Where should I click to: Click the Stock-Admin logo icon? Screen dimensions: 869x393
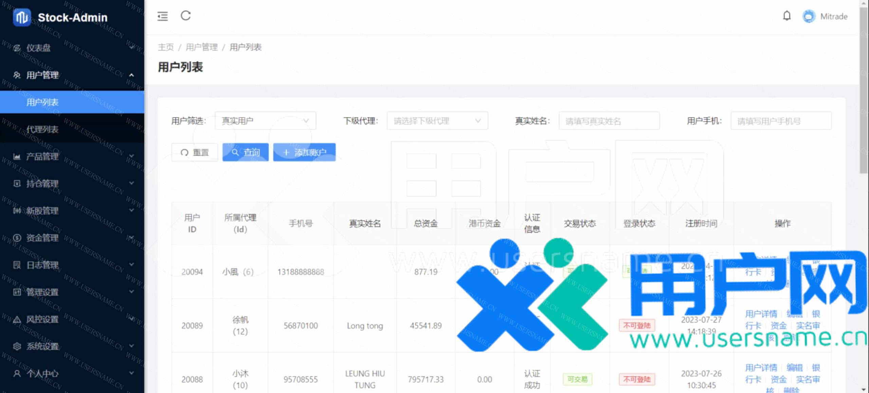click(x=22, y=17)
